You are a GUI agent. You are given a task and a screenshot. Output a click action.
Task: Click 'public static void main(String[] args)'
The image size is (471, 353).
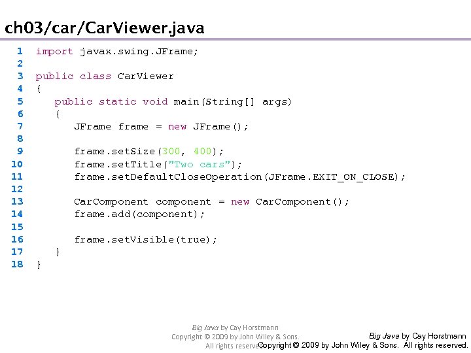coord(173,102)
